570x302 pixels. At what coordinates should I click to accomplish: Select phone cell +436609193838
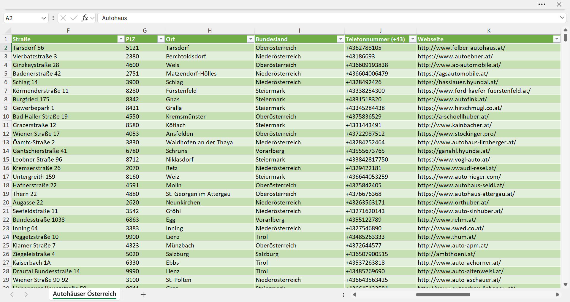point(381,65)
